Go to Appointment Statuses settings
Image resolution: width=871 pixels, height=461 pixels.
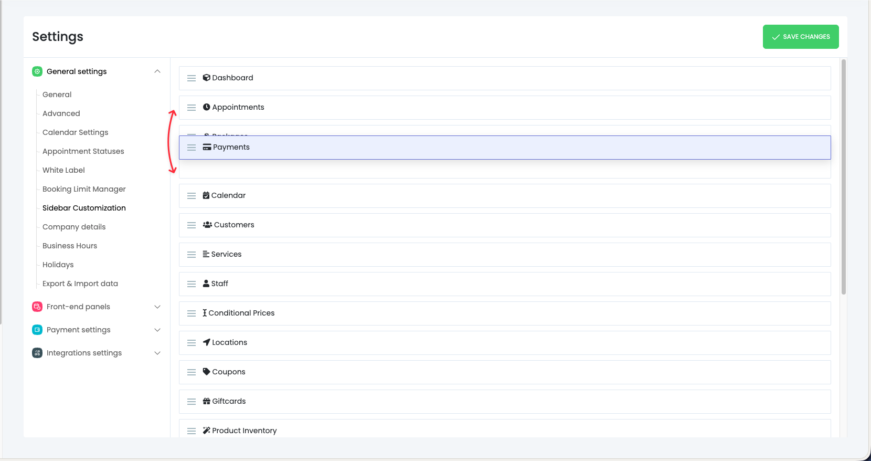(x=83, y=151)
